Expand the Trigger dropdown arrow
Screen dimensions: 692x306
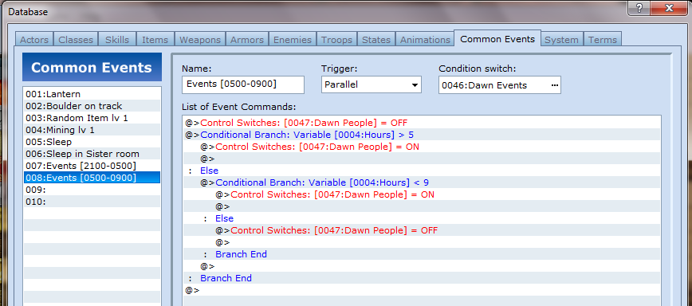[x=415, y=85]
